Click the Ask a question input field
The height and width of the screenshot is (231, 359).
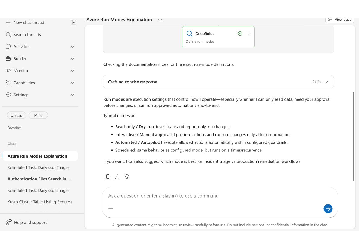click(x=211, y=196)
